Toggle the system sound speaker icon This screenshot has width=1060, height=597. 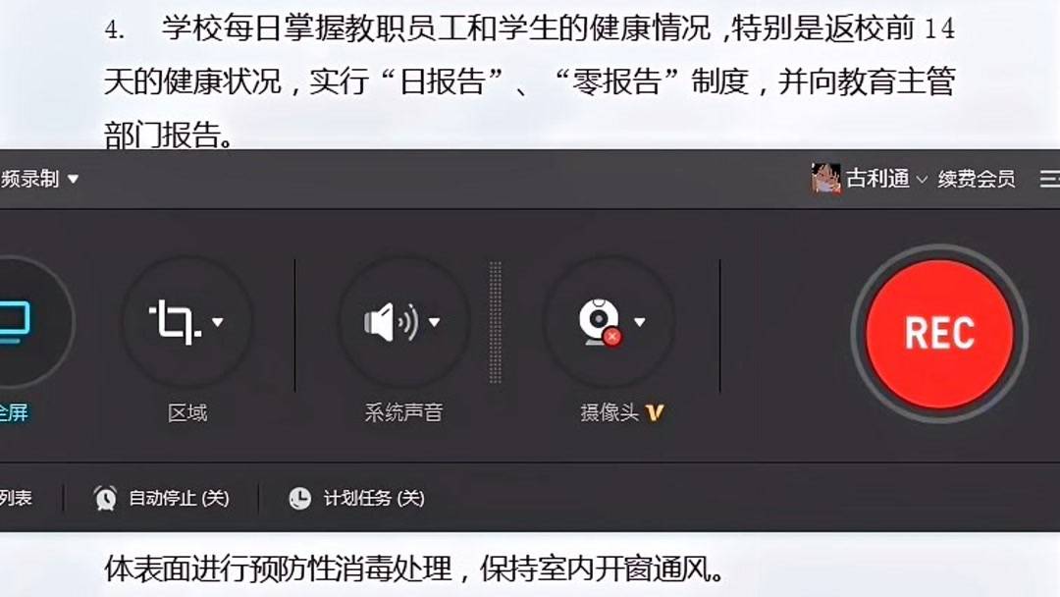pos(392,322)
